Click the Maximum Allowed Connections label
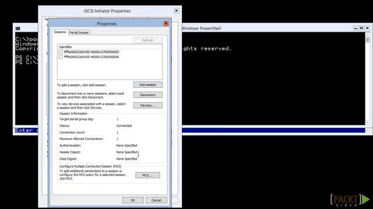The height and width of the screenshot is (209, 373). [81, 139]
